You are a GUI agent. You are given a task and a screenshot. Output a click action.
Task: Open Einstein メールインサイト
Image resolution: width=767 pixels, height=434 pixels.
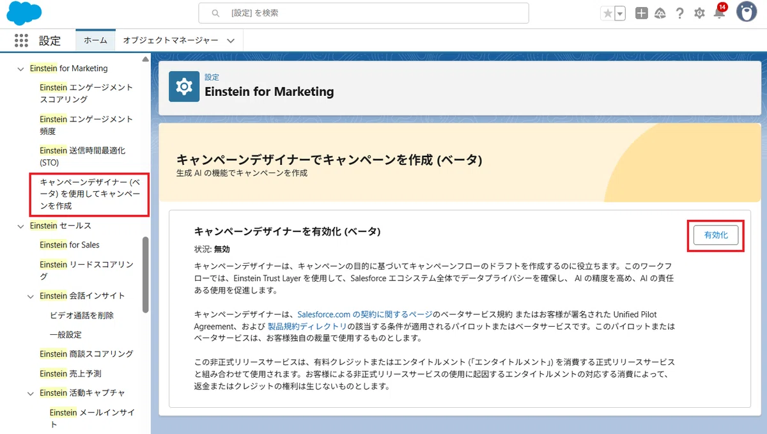(x=93, y=419)
